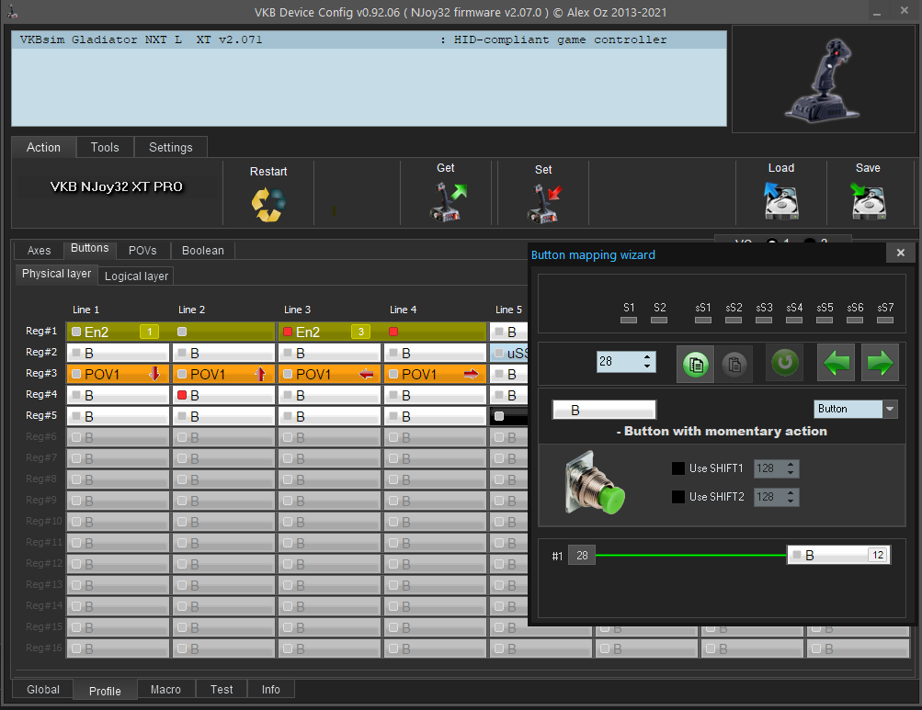922x710 pixels.
Task: Click the #1 physical button box 28
Action: pyautogui.click(x=582, y=556)
